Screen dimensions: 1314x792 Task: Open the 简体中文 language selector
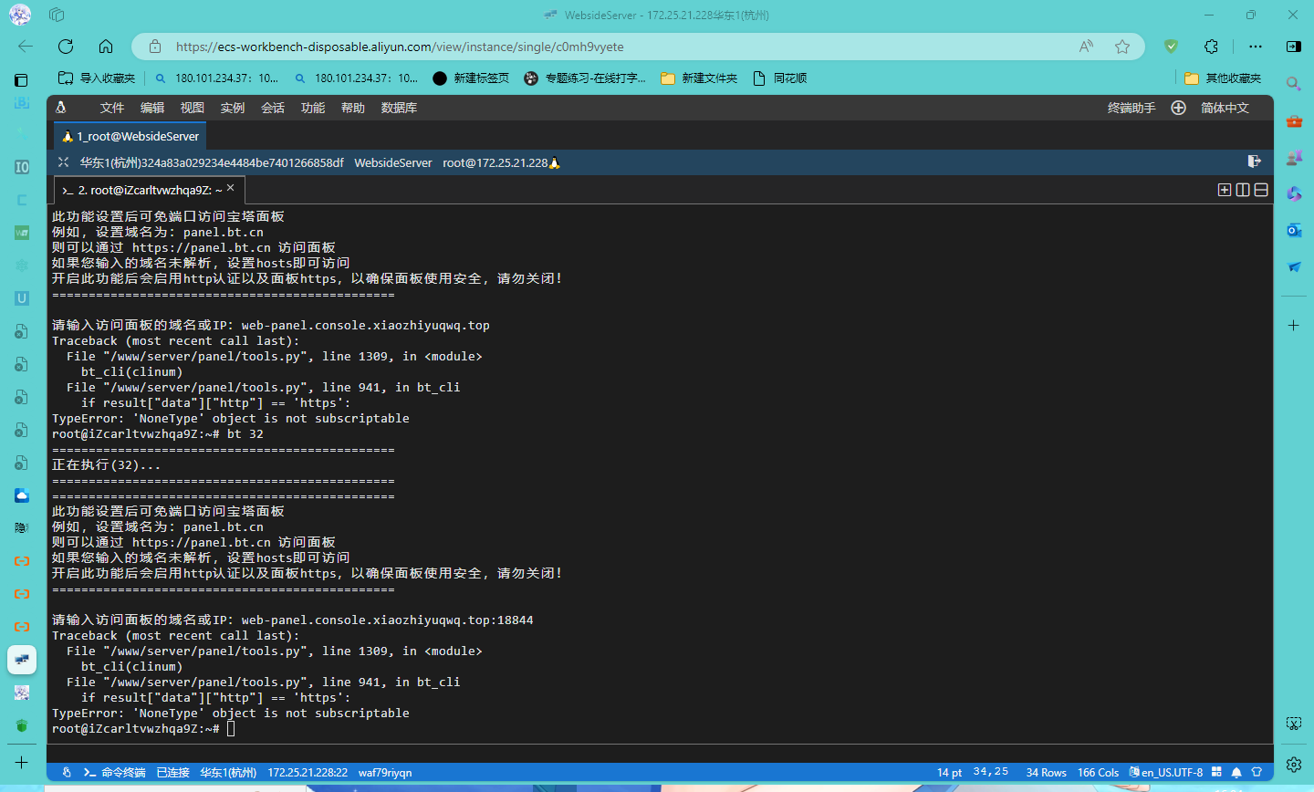[1225, 108]
